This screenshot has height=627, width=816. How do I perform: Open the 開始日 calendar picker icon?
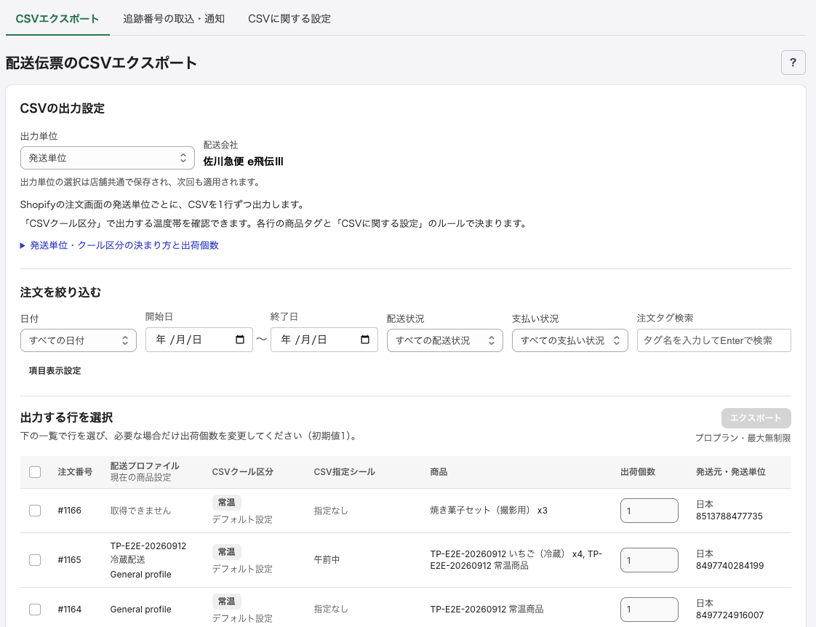240,340
